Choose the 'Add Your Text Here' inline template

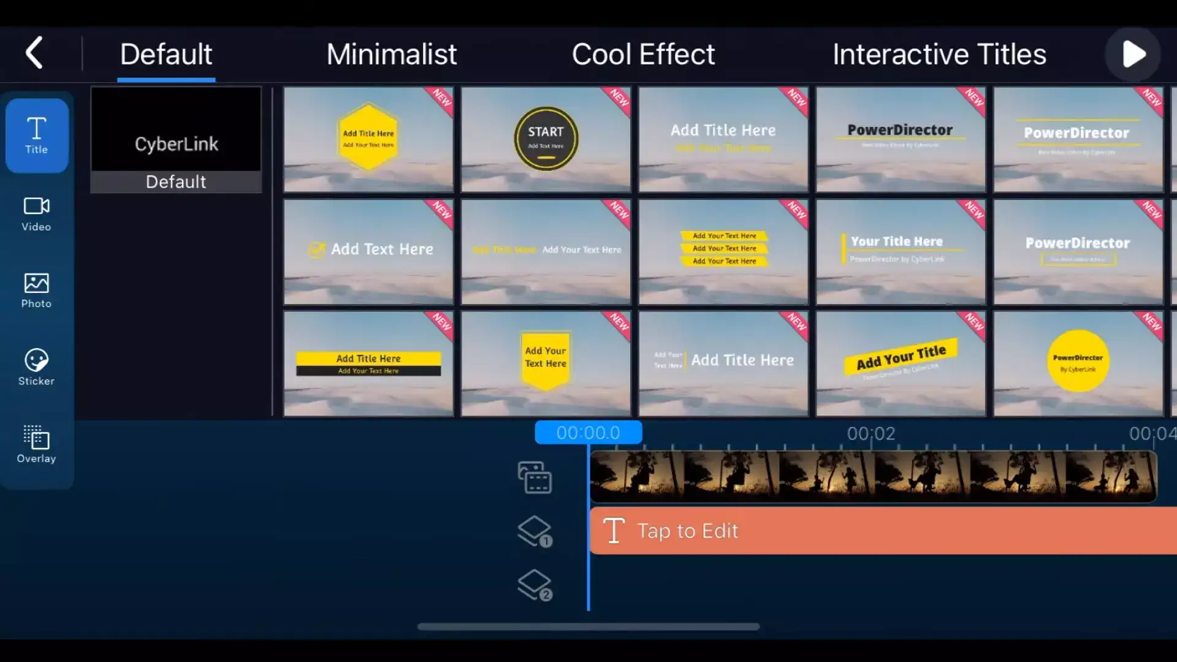(x=546, y=251)
